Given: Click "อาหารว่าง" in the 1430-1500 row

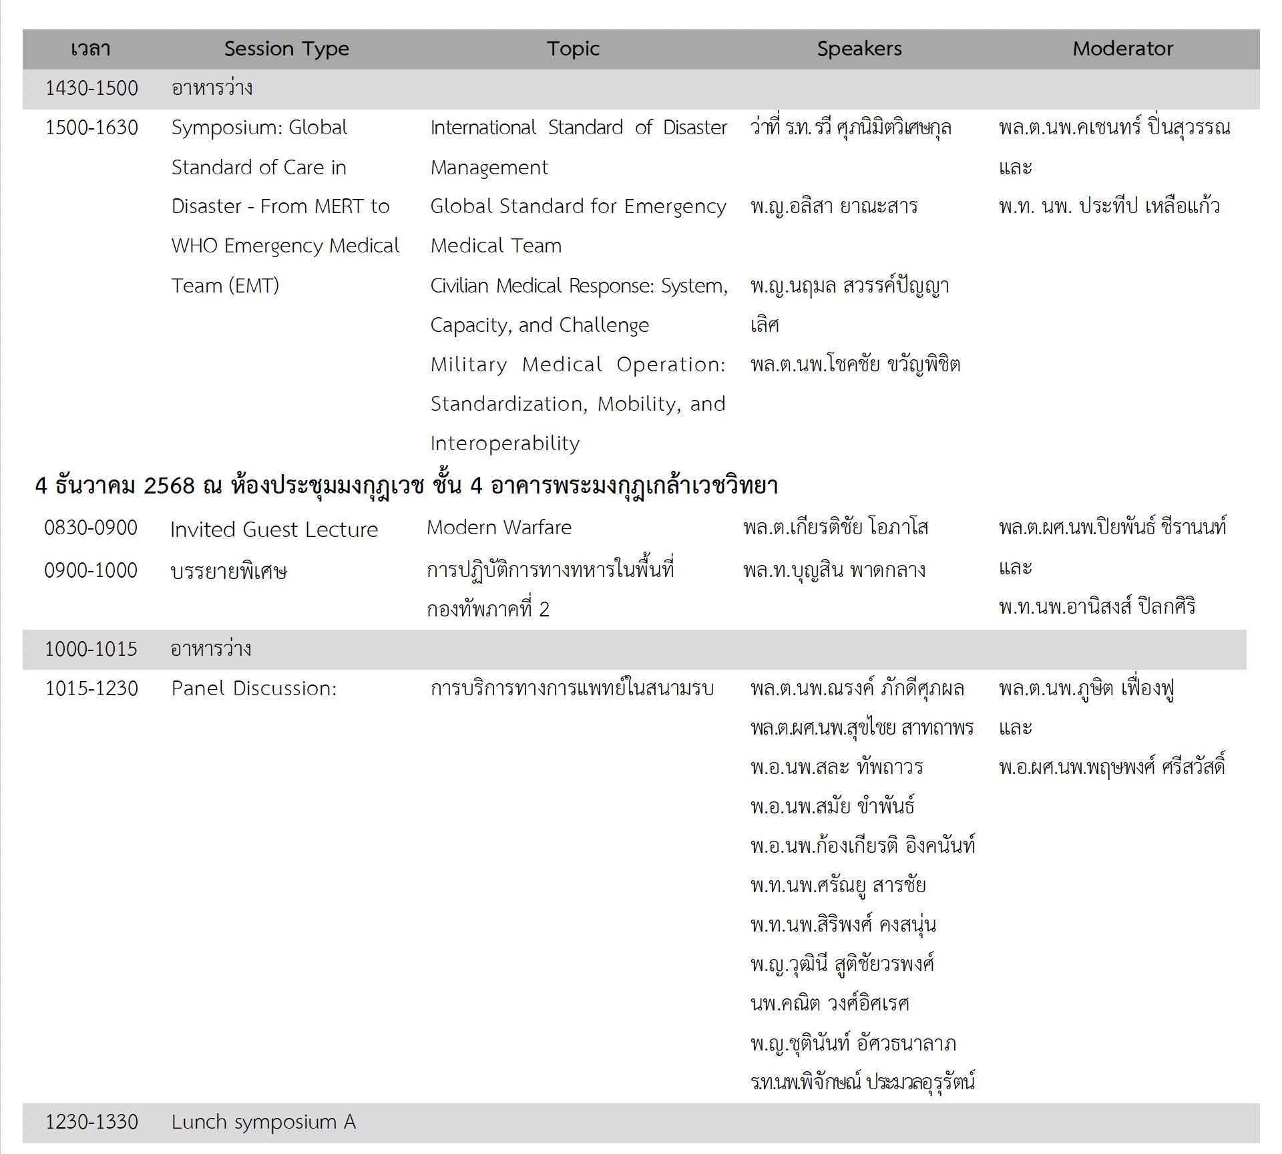Looking at the screenshot, I should (212, 88).
